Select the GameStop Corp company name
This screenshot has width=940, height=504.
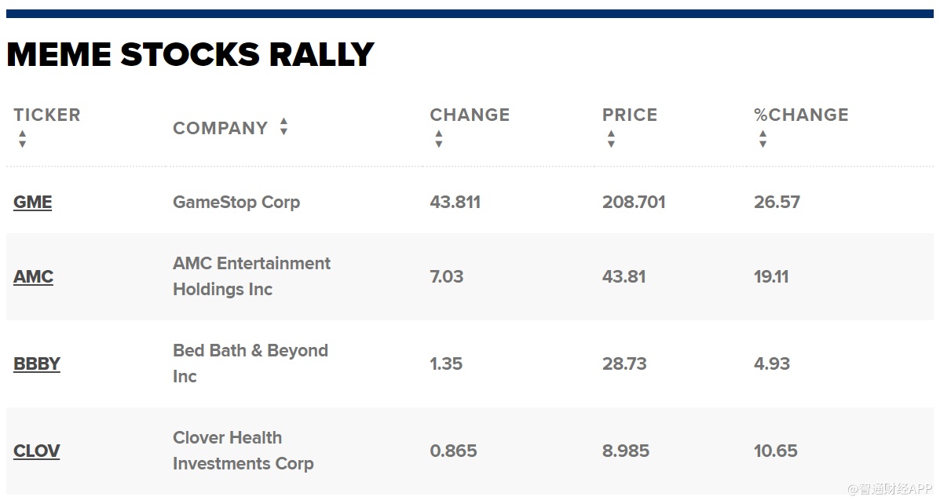coord(236,202)
